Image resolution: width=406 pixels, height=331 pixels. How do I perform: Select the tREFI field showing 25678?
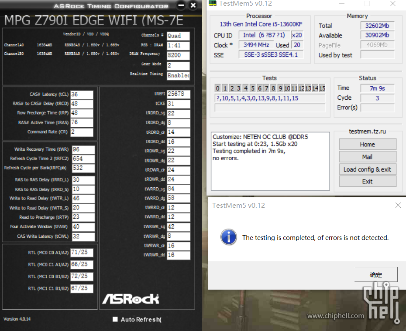[179, 94]
